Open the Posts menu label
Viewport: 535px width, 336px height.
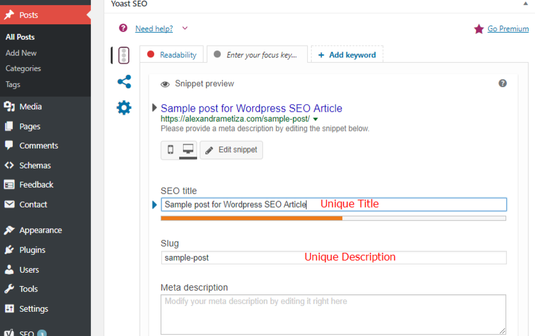29,15
